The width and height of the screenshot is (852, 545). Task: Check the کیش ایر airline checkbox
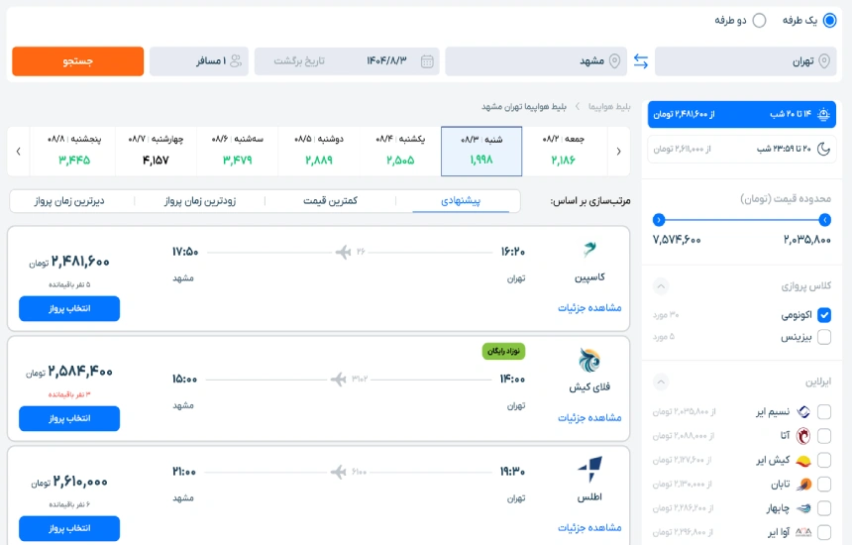coord(824,460)
